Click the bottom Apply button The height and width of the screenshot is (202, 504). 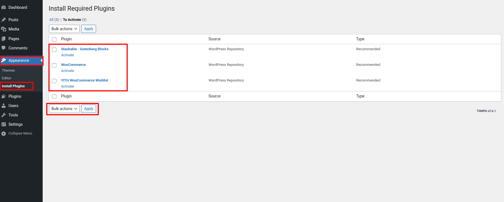point(89,109)
